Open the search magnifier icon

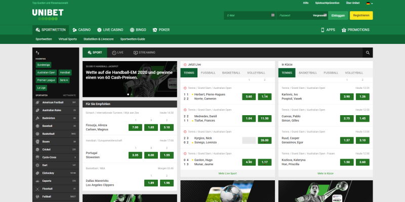click(368, 53)
